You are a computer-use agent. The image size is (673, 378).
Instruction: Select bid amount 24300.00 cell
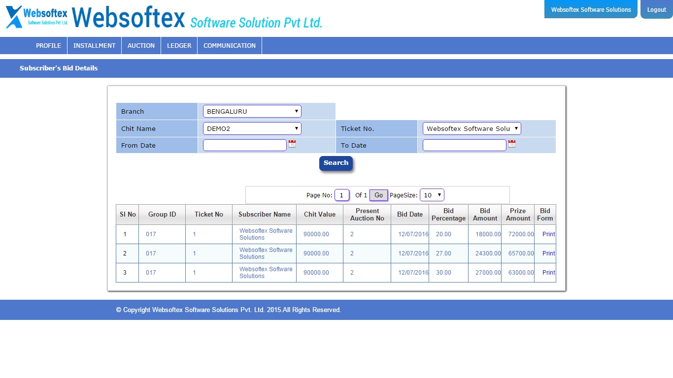[x=485, y=253]
